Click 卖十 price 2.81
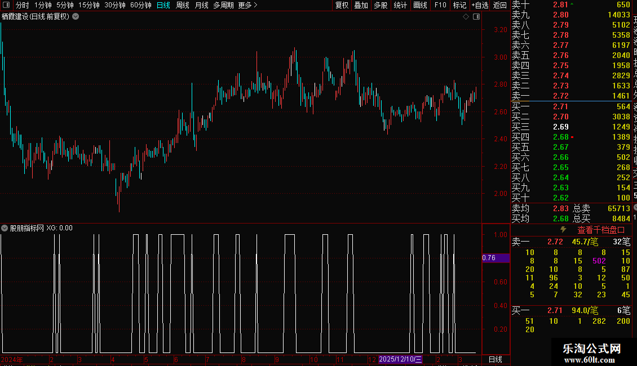637x366 pixels. coord(561,5)
